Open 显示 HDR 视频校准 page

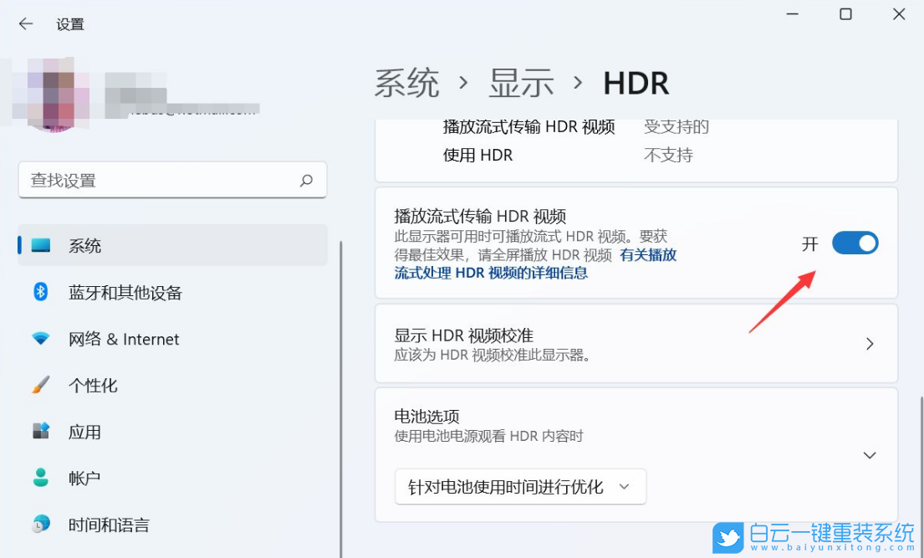point(636,344)
